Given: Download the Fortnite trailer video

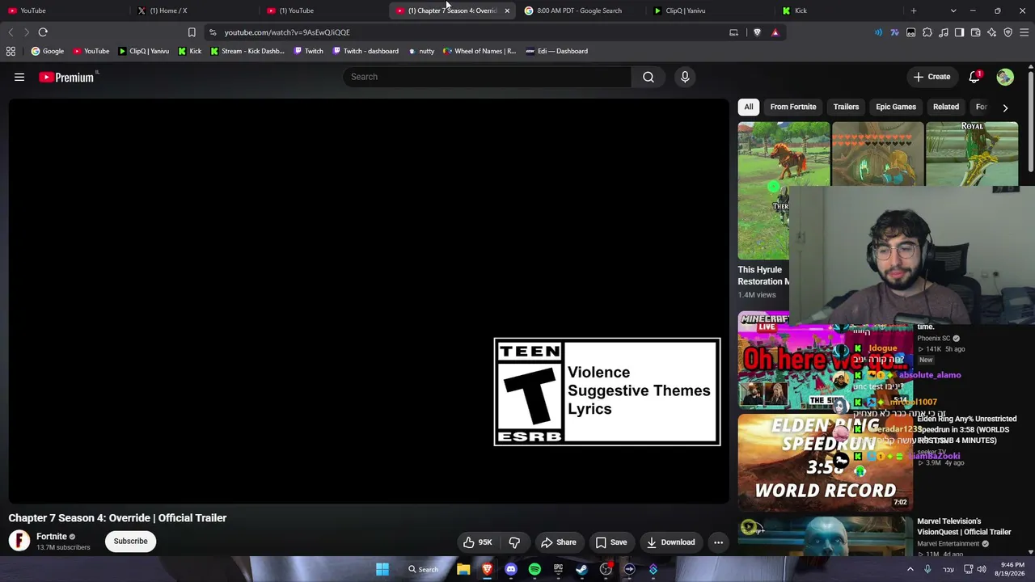Looking at the screenshot, I should [670, 542].
